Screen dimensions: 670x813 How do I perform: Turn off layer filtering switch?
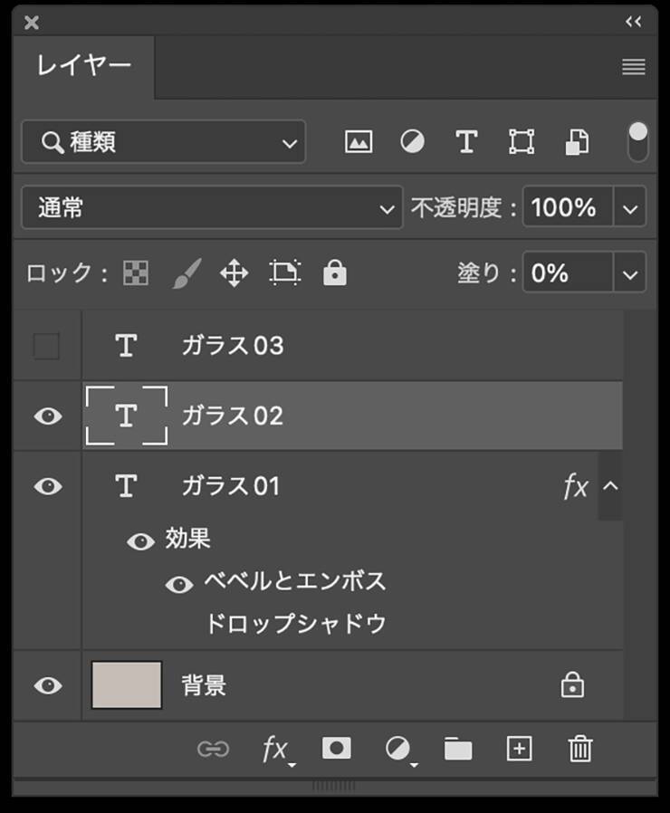point(638,142)
